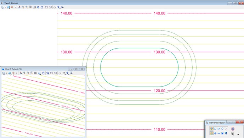
Task: Click the left 140.00 contour label
Action: point(67,13)
